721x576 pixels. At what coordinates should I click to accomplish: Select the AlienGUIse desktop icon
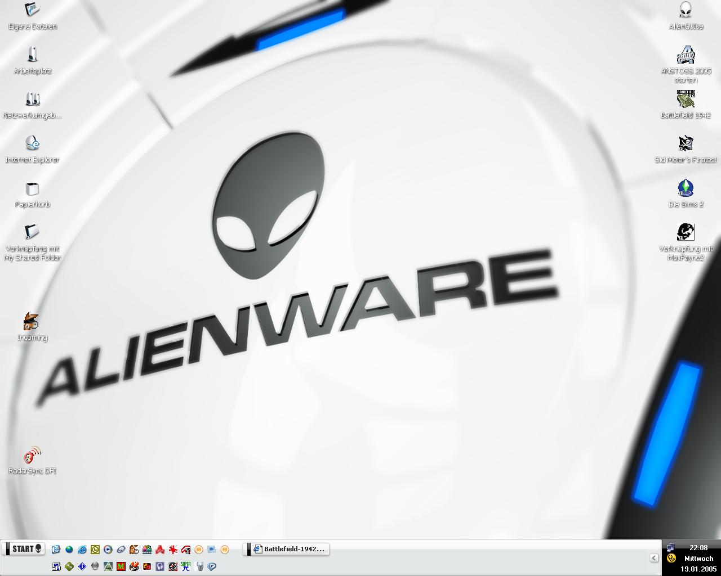point(686,16)
